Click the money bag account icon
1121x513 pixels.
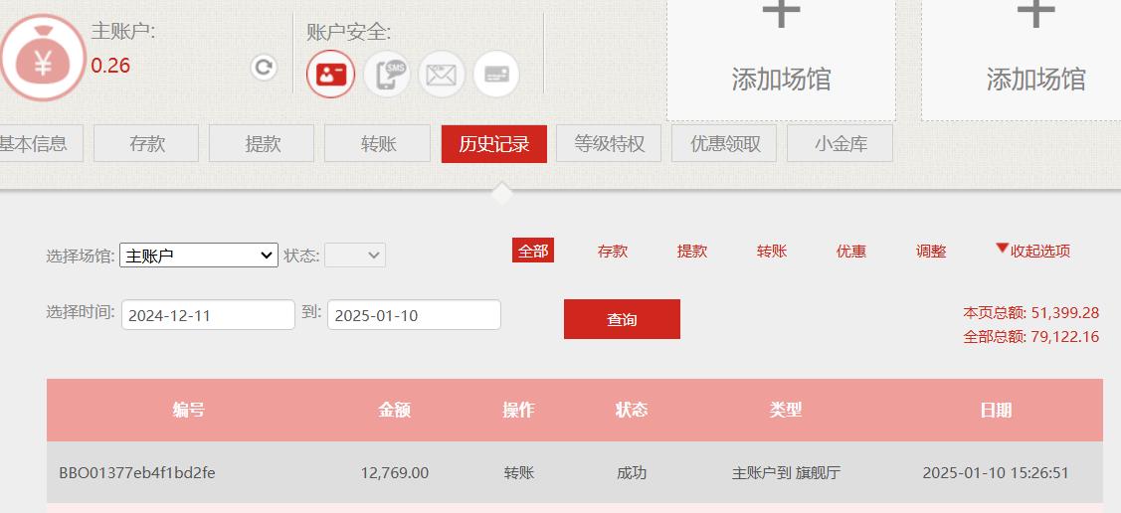[x=42, y=58]
